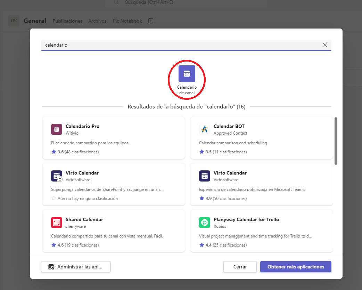
Task: Click the General channel title
Action: pos(35,21)
